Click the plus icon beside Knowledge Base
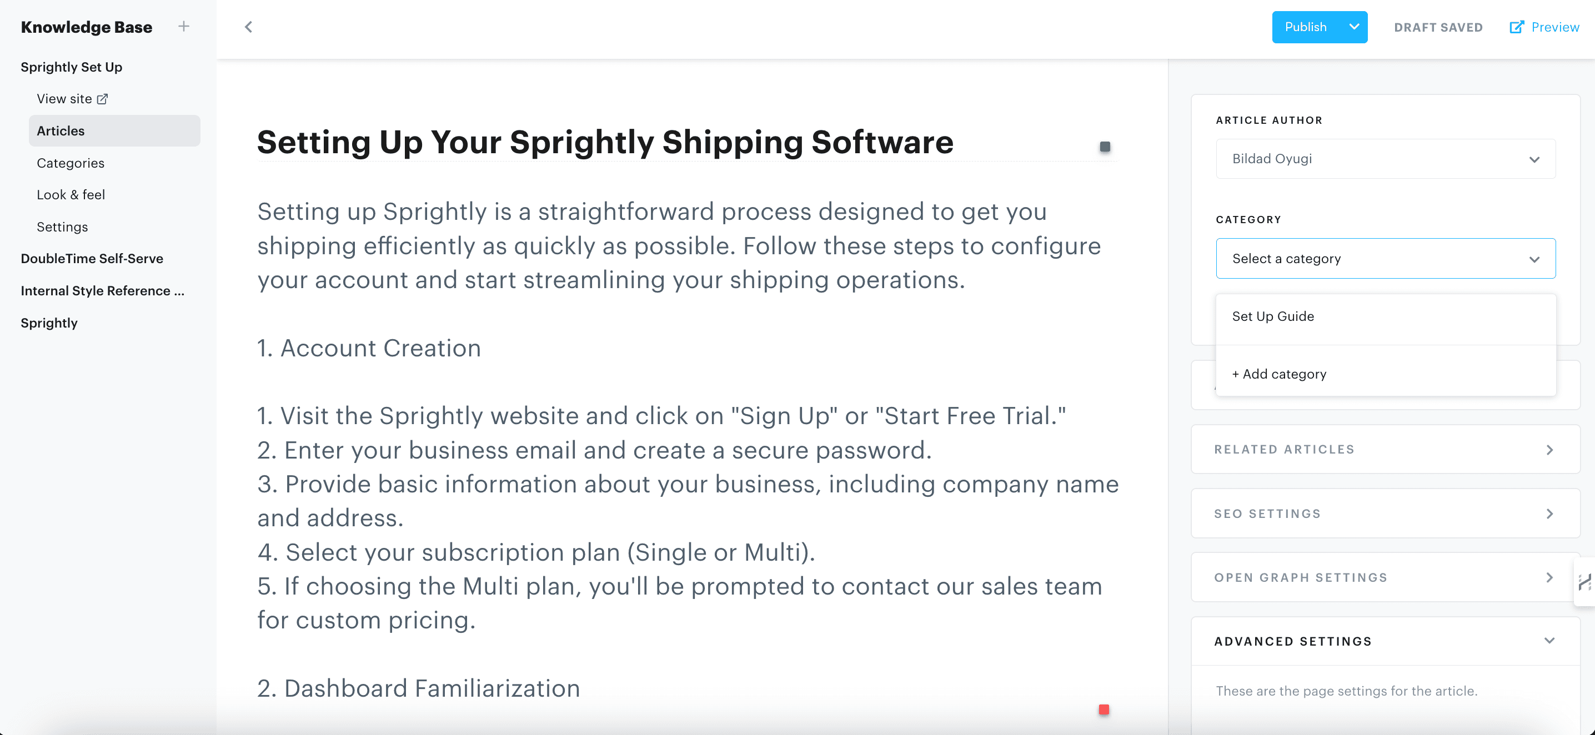The height and width of the screenshot is (735, 1595). (x=183, y=27)
